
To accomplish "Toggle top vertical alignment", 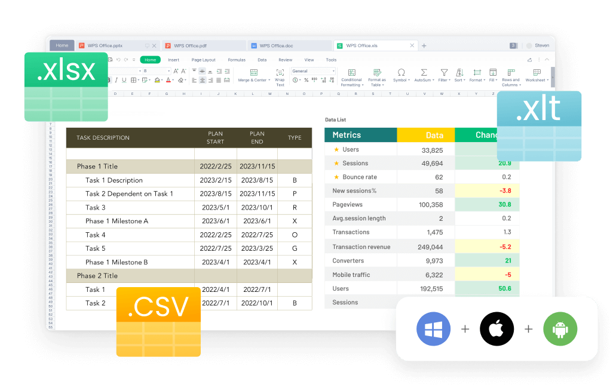I will 194,70.
